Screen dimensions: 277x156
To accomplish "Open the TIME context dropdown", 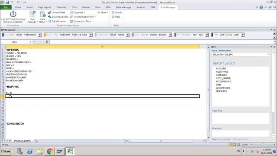I will 243,35.
